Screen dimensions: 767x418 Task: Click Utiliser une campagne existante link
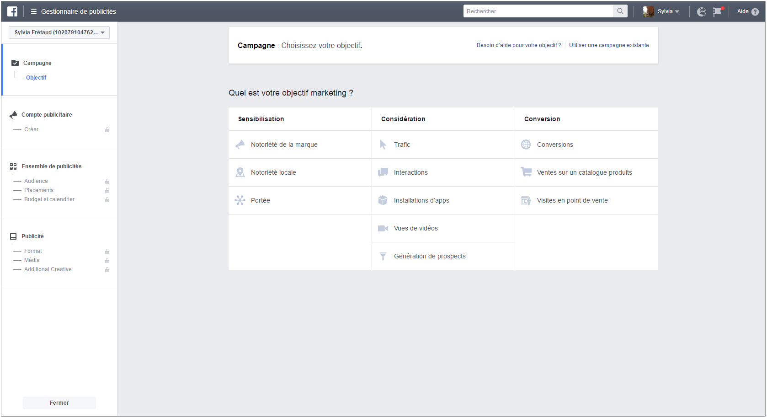click(609, 45)
